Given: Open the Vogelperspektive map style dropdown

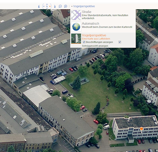Looking at the screenshot, I should (84, 6).
